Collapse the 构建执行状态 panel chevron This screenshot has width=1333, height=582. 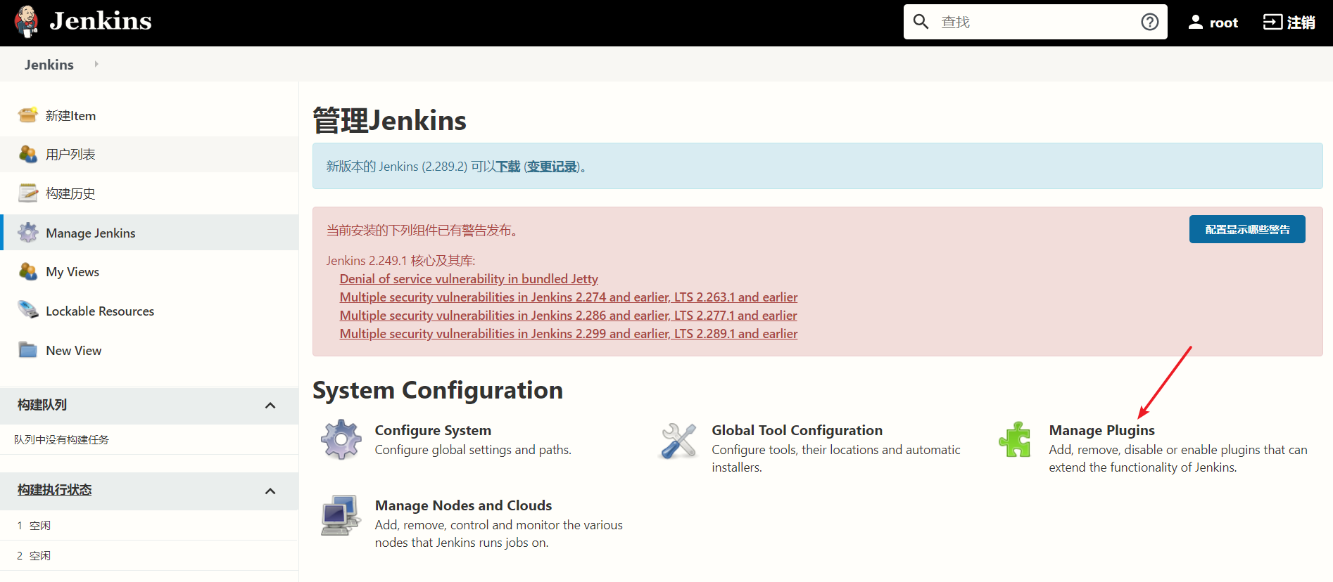(270, 491)
